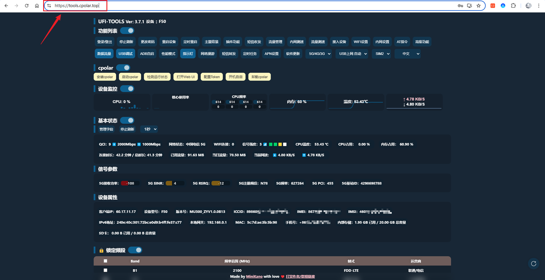Click the round refresh button at bottom right

click(534, 264)
